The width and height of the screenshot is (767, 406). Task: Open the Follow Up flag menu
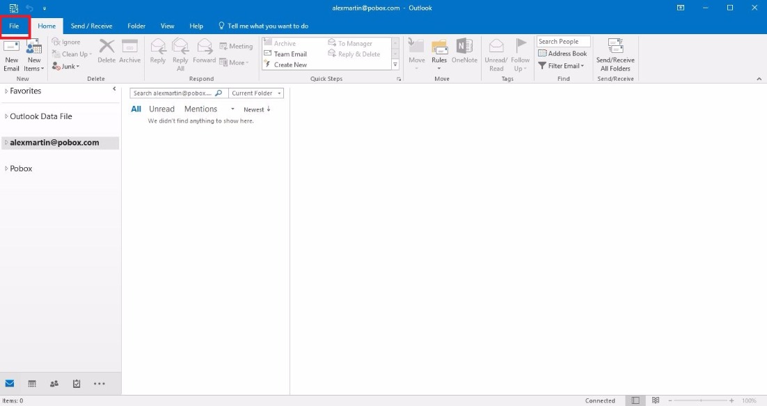520,55
